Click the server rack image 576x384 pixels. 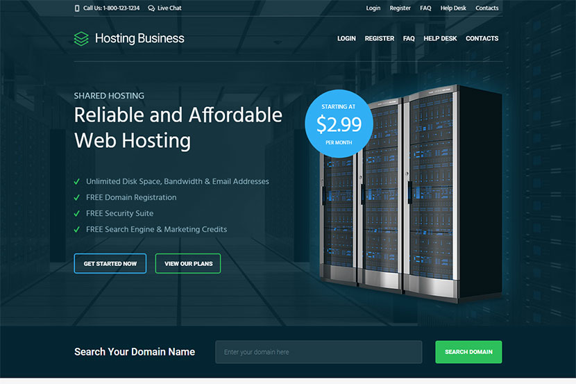pyautogui.click(x=412, y=194)
